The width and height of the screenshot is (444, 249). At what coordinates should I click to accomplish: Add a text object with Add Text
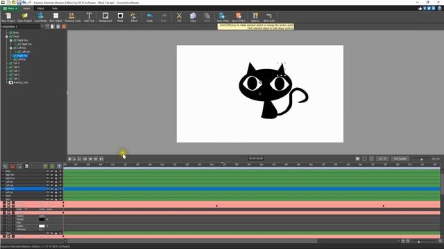coord(89,17)
